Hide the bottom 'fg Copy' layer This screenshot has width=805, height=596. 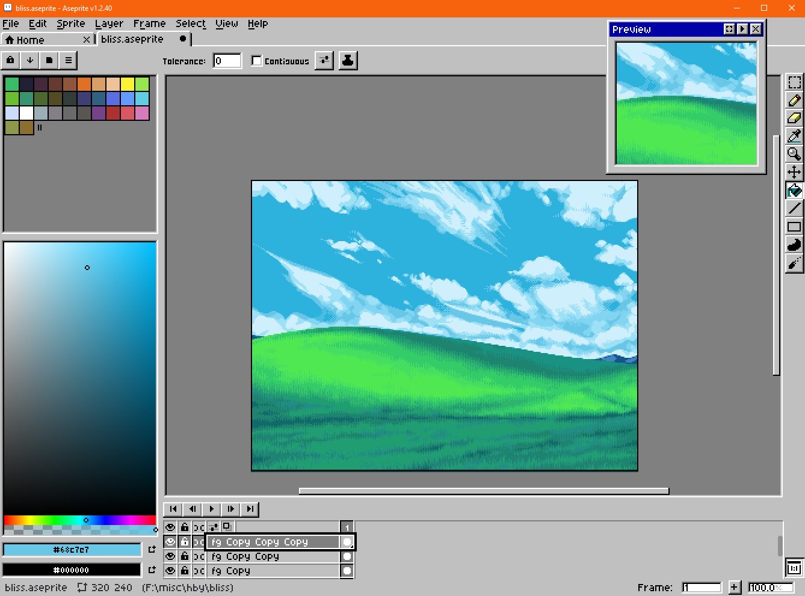(x=170, y=571)
